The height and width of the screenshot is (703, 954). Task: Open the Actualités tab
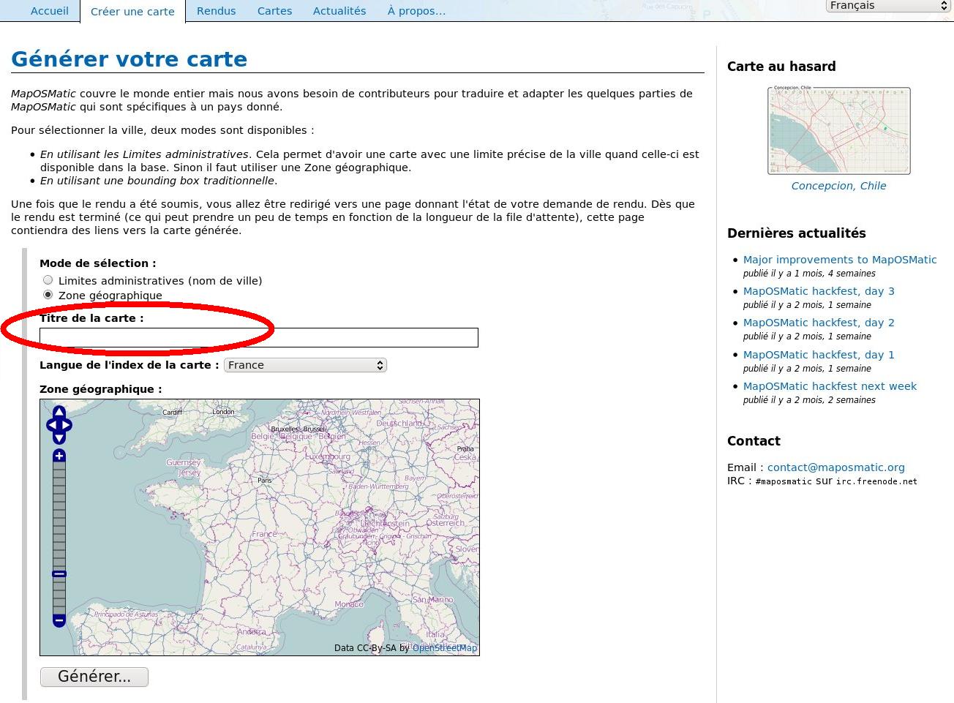[x=339, y=11]
